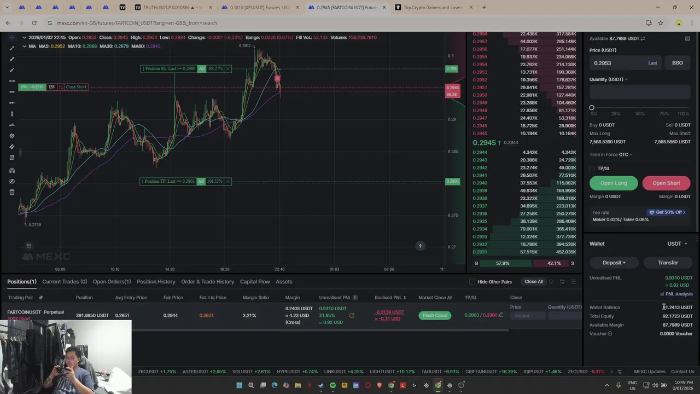This screenshot has width=700, height=394.
Task: Switch to Top Crypto Gainers and Losers tab
Action: pos(433,8)
